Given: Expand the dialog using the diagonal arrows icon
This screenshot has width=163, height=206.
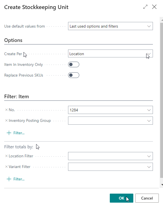Looking at the screenshot, I should (x=145, y=7).
